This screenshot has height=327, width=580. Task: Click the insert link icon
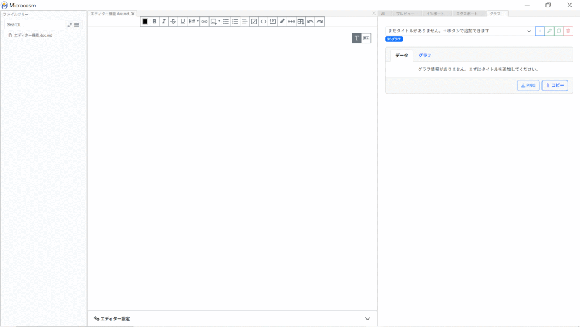(204, 22)
